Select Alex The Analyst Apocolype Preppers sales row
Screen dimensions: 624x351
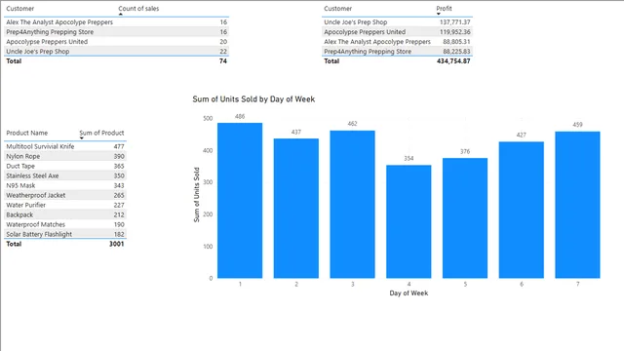pyautogui.click(x=117, y=22)
